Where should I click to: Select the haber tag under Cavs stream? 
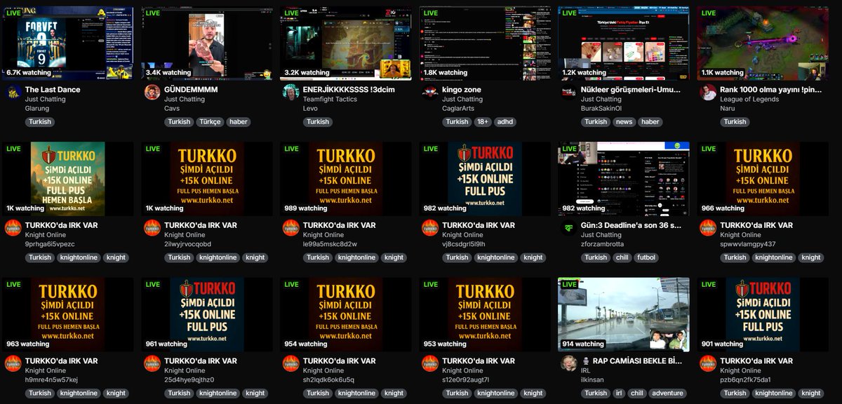tap(238, 122)
